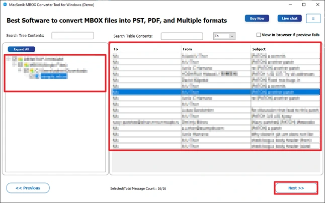Select the highlighted blue email row in the table

click(x=215, y=92)
